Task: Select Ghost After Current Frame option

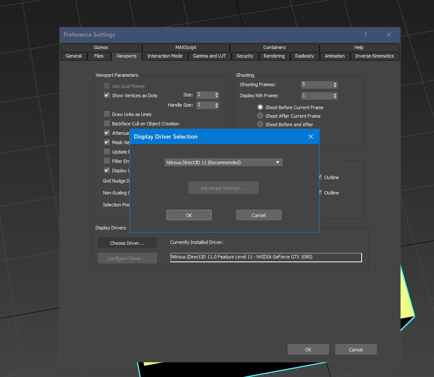Action: point(260,116)
